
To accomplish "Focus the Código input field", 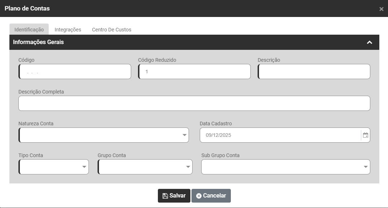I will point(75,71).
